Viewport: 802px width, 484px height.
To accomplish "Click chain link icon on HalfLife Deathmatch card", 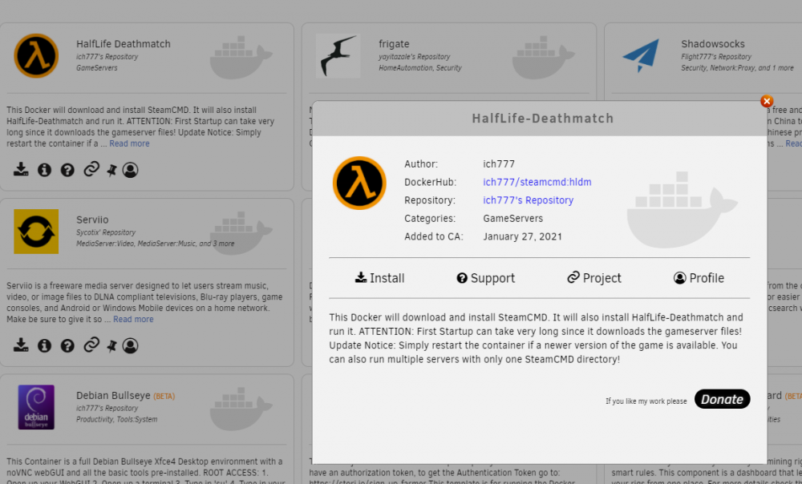I will click(x=91, y=169).
